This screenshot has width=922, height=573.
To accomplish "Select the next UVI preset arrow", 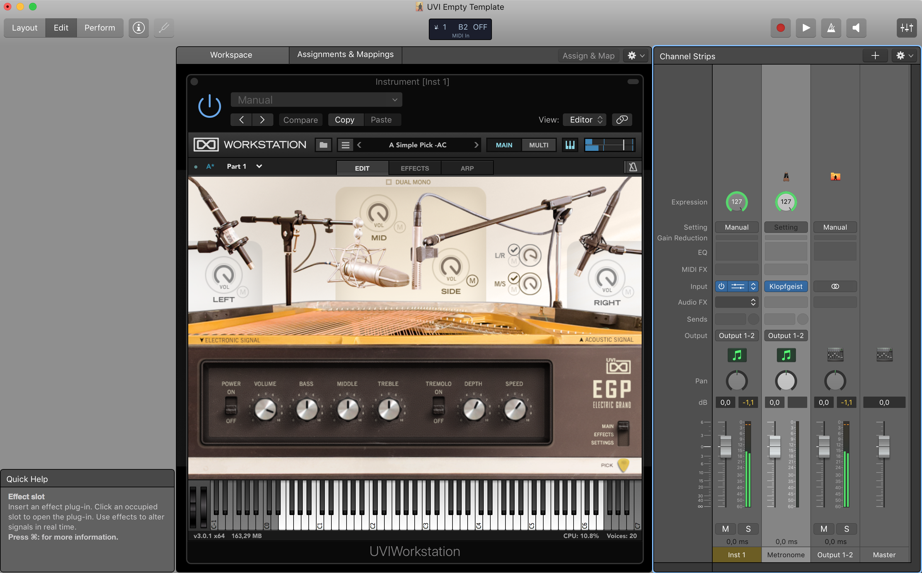I will [x=476, y=145].
